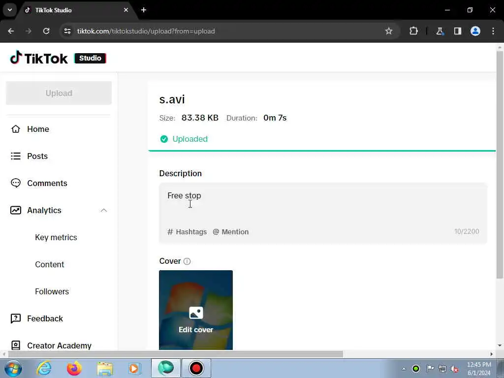Open a new tab with plus icon
The height and width of the screenshot is (378, 504).
[x=144, y=10]
